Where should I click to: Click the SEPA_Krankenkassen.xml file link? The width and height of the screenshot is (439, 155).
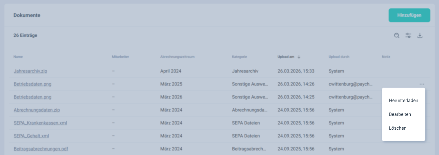pyautogui.click(x=40, y=123)
